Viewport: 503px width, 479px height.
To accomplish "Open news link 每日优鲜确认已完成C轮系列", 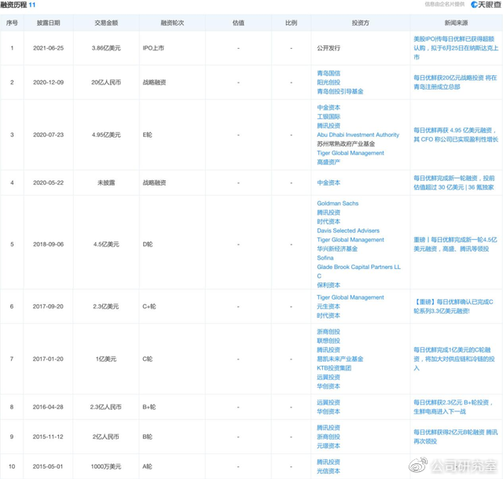I will click(x=453, y=306).
